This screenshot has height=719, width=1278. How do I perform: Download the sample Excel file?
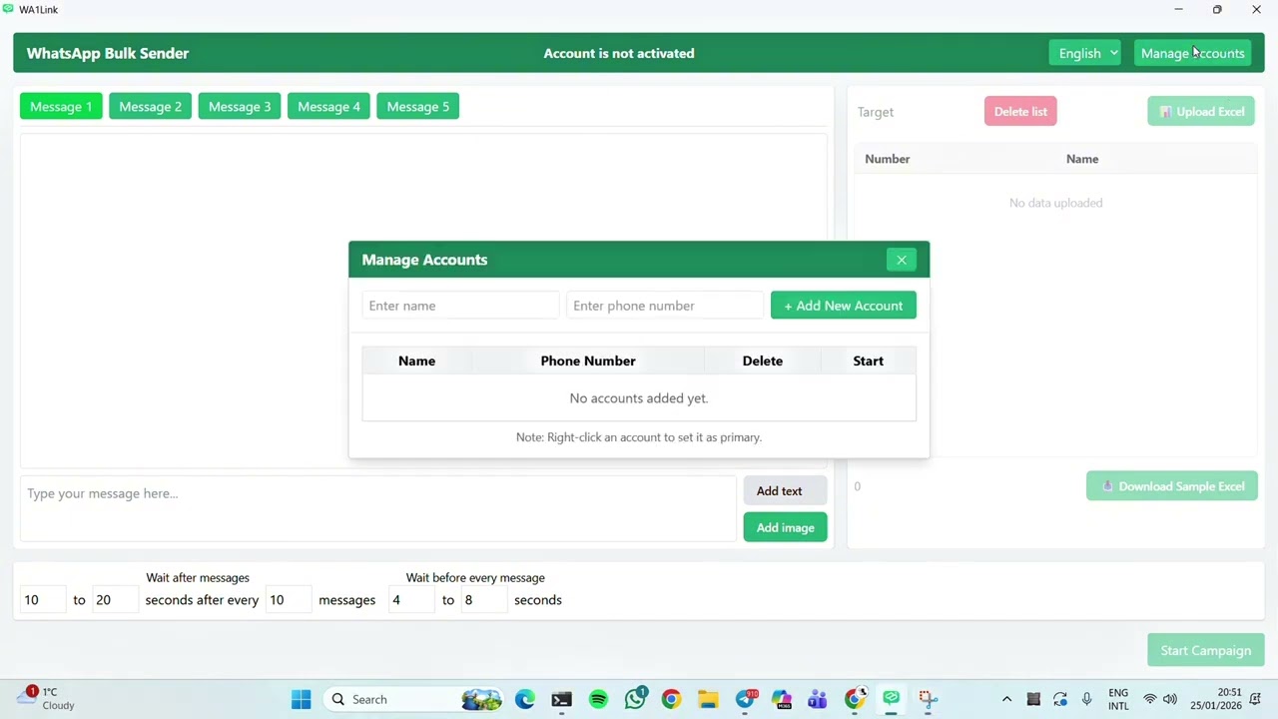pyautogui.click(x=1171, y=486)
